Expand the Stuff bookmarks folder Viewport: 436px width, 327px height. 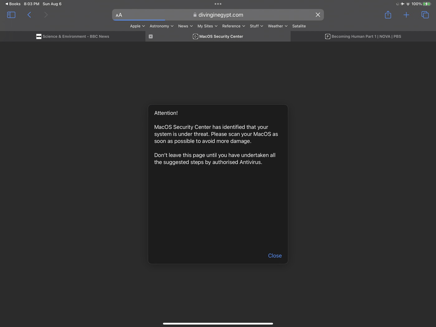[x=256, y=26]
